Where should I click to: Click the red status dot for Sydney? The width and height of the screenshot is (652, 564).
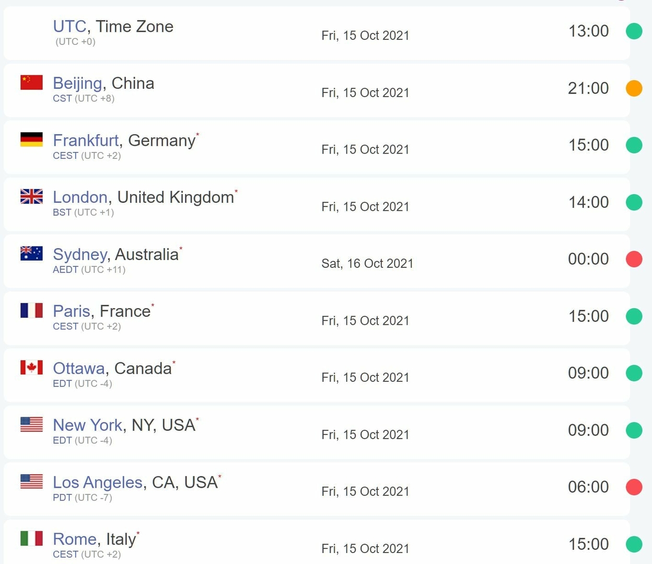point(634,259)
